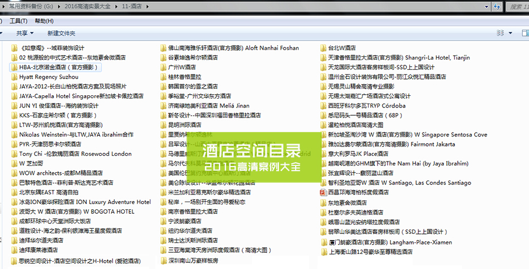Select 智利圣地亚哥W 酒店 W Santiago folder
The height and width of the screenshot is (269, 529).
pyautogui.click(x=400, y=183)
